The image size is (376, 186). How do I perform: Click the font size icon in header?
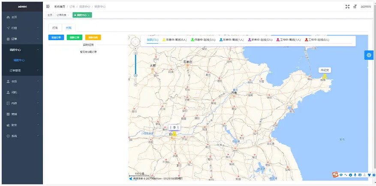click(355, 6)
